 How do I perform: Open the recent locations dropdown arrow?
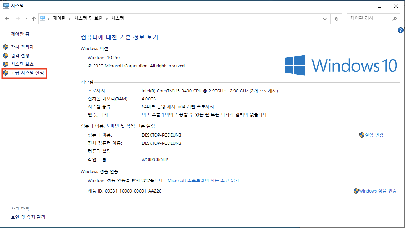pos(26,19)
